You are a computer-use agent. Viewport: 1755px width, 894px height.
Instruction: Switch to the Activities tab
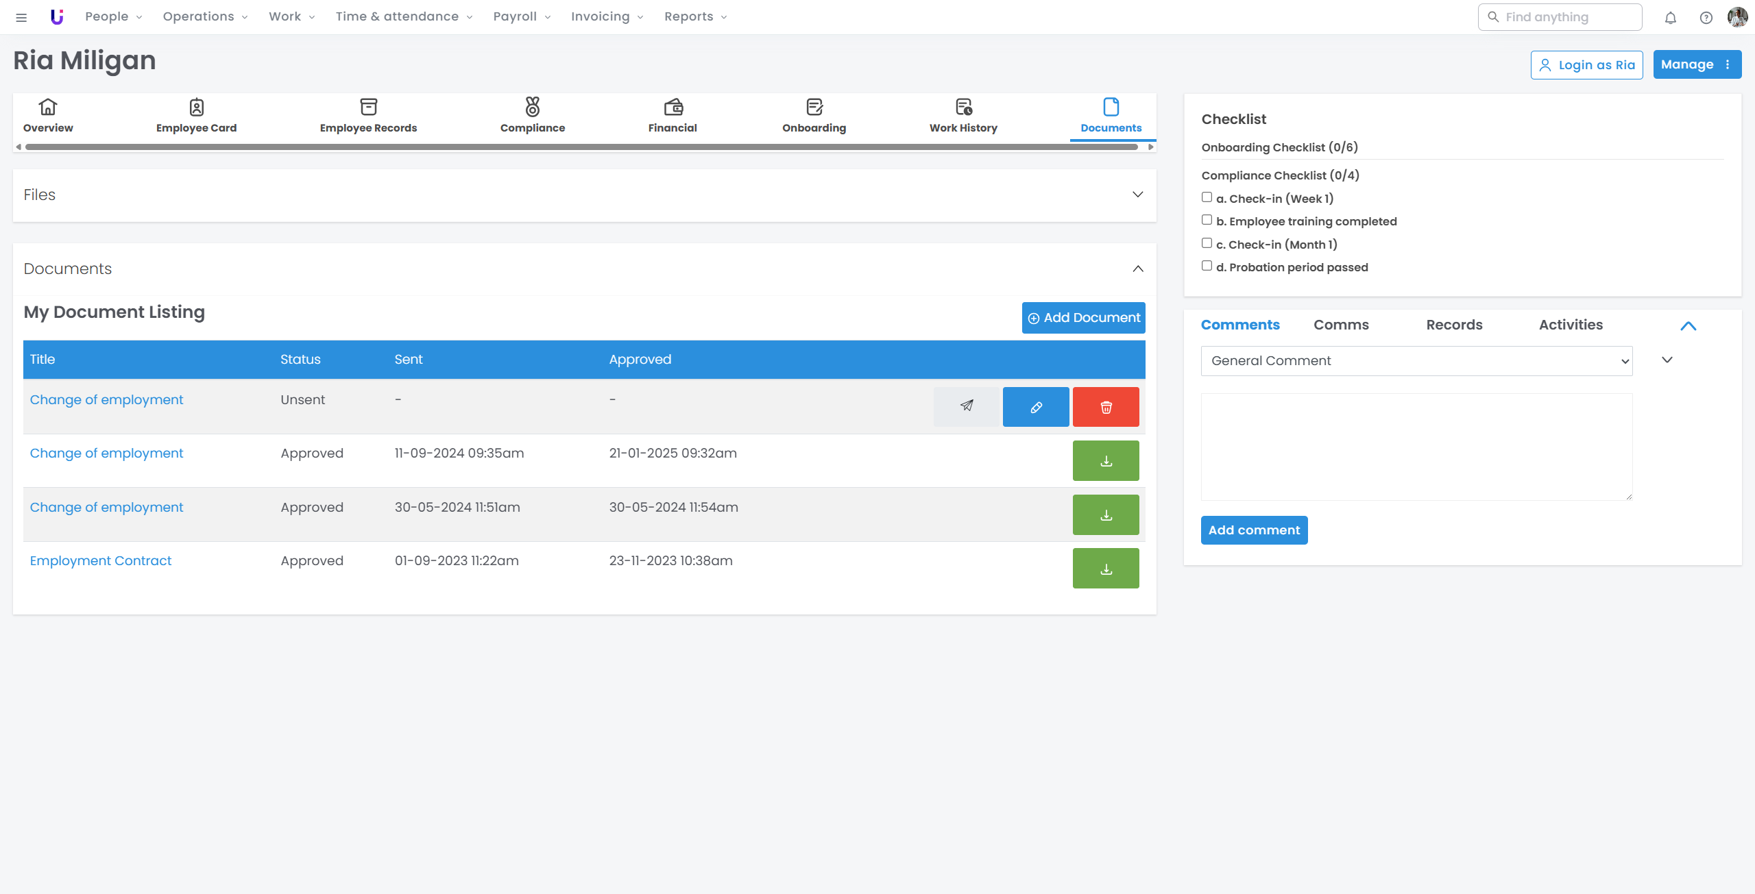pyautogui.click(x=1571, y=325)
